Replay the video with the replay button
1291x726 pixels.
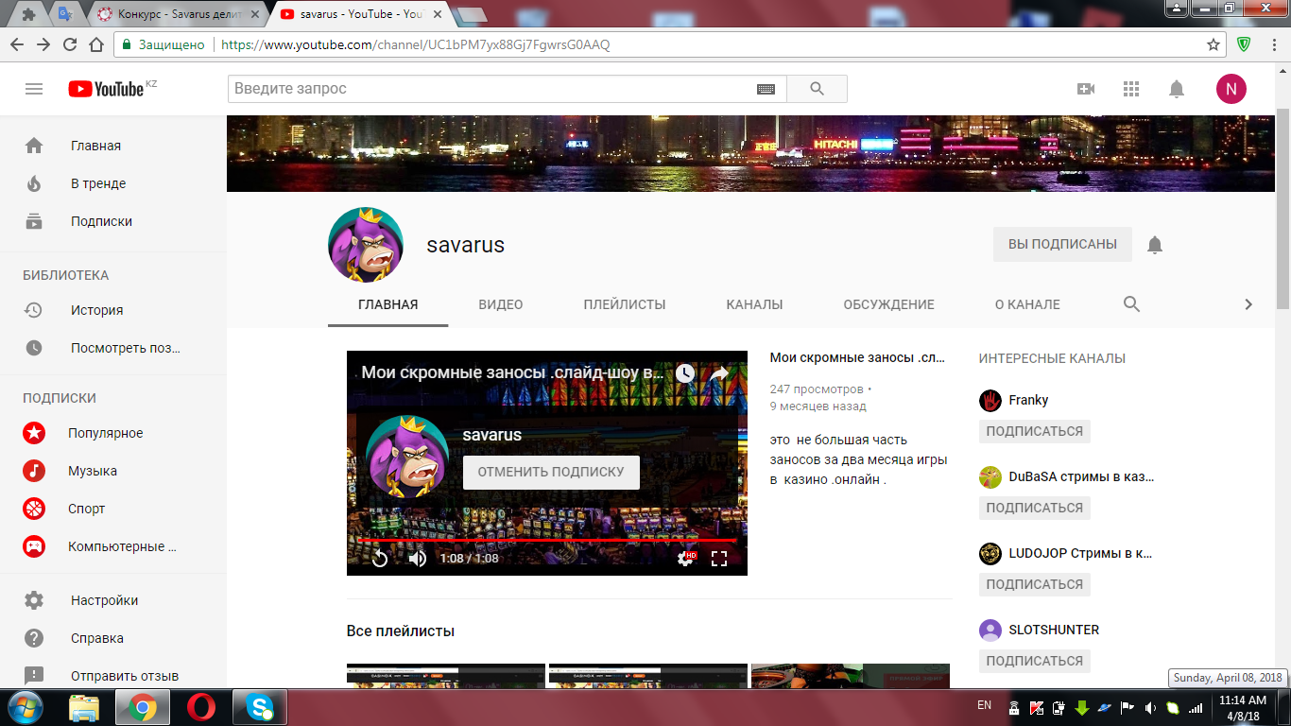(380, 559)
